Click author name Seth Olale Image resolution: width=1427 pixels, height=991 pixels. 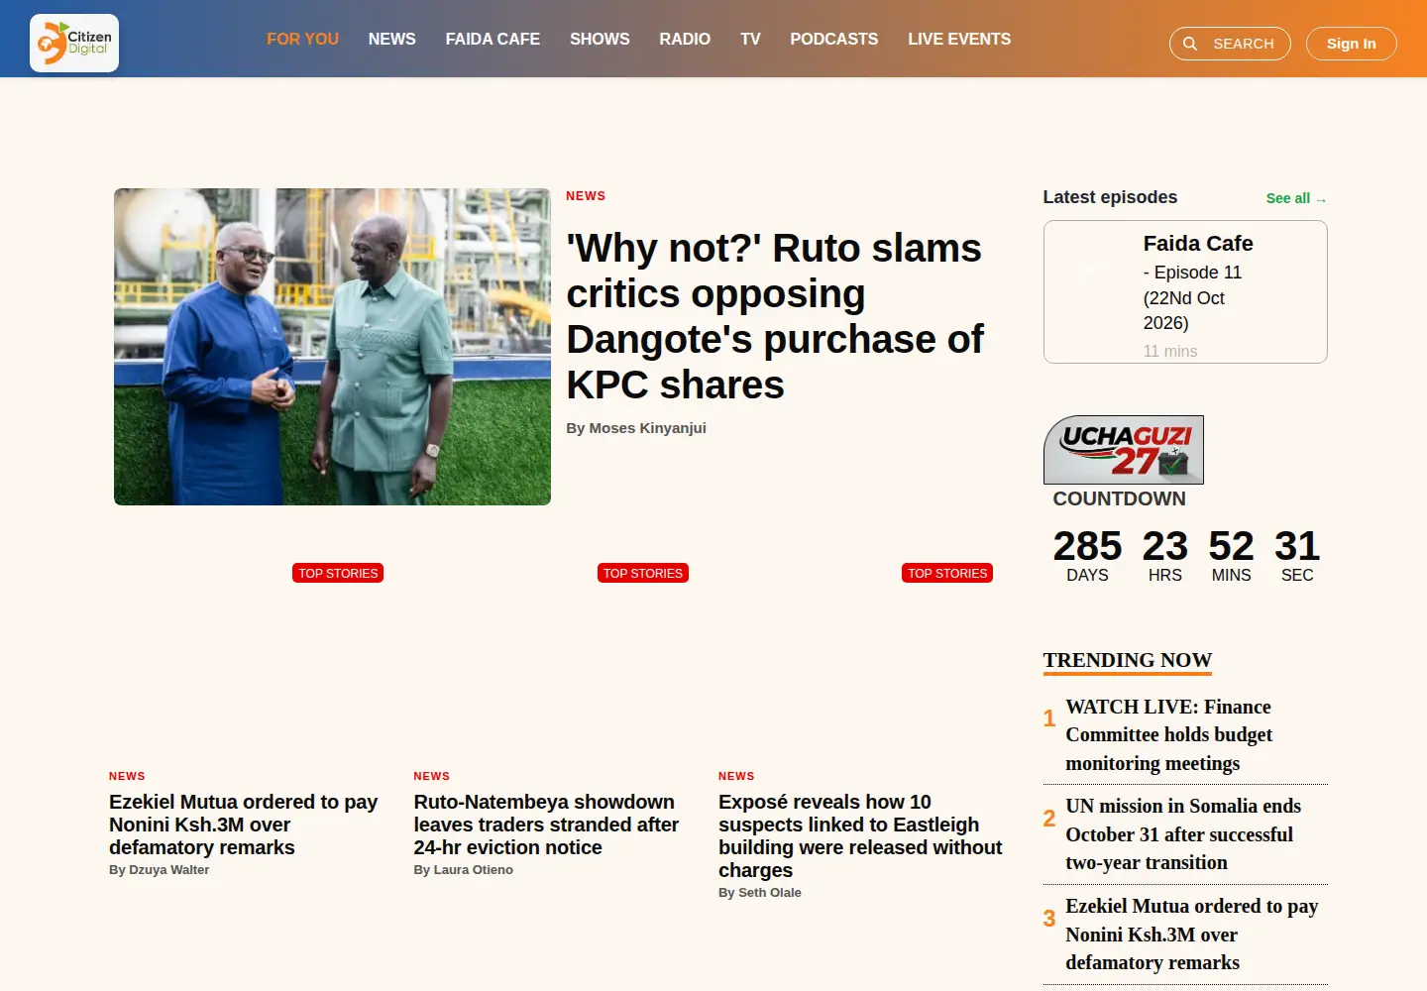(x=770, y=893)
